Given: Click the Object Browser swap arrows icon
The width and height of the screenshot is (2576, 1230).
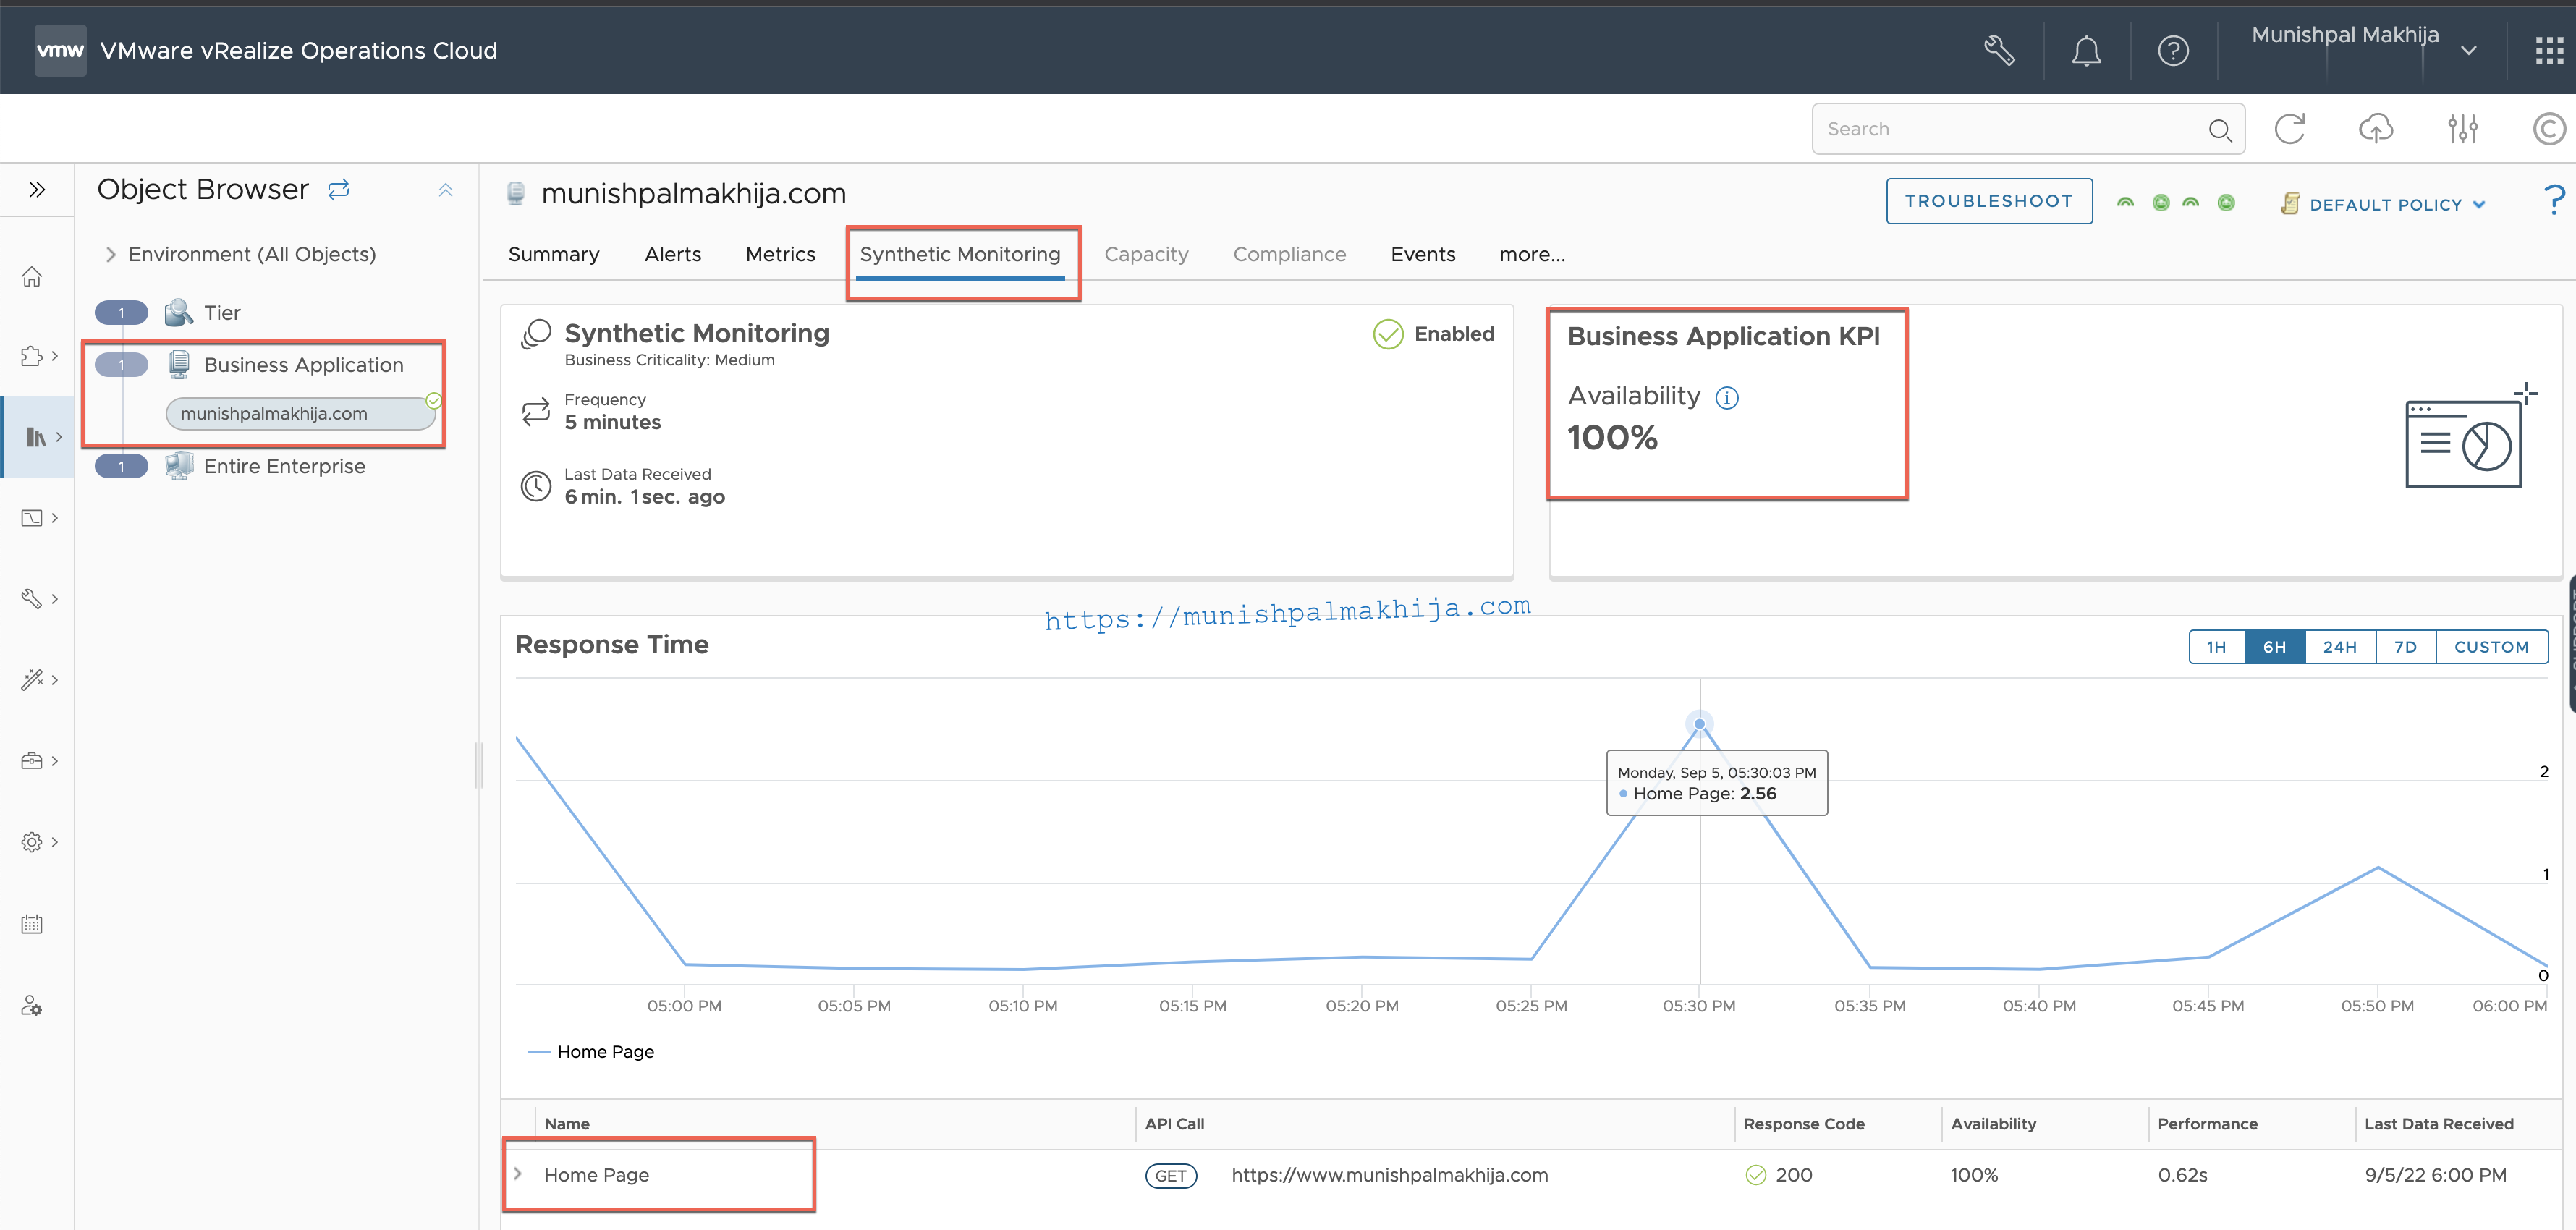Looking at the screenshot, I should [x=339, y=189].
